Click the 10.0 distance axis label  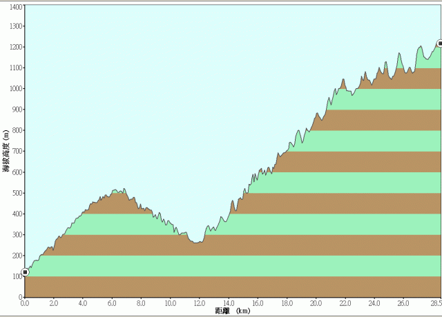tap(171, 303)
